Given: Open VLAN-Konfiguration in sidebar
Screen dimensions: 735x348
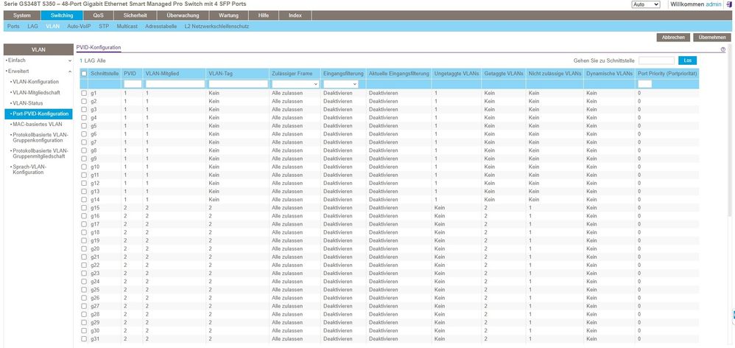Looking at the screenshot, I should click(x=35, y=82).
